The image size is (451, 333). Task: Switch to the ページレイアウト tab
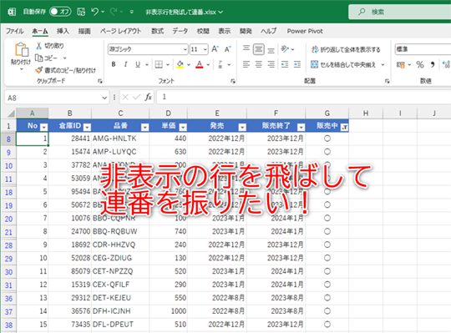click(x=120, y=31)
